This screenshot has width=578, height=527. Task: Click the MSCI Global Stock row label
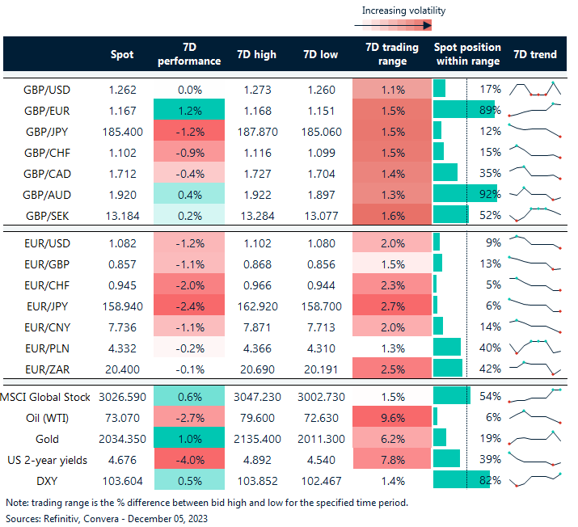(x=45, y=396)
